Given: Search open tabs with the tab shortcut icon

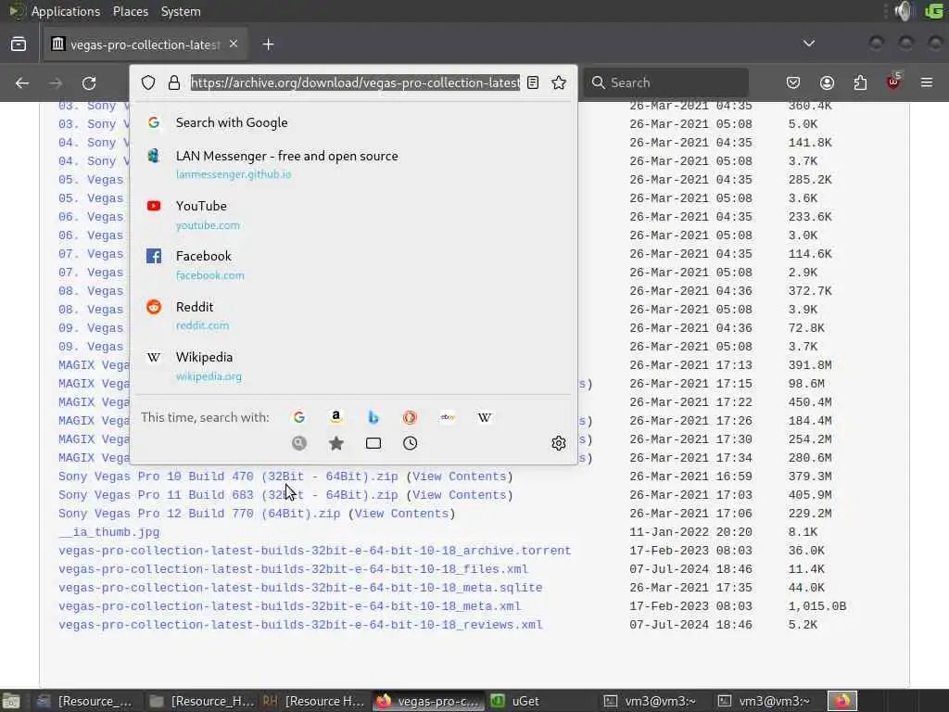Looking at the screenshot, I should 373,443.
